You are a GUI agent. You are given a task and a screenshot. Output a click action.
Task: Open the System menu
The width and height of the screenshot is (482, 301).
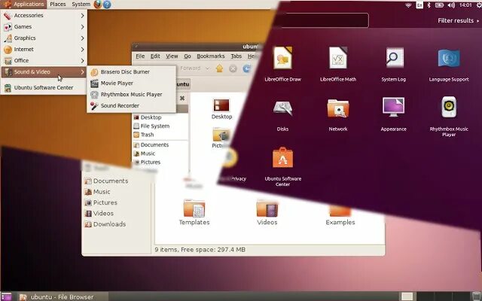[81, 5]
